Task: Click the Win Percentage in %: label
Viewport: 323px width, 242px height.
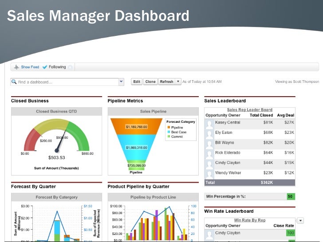Action: click(x=226, y=196)
